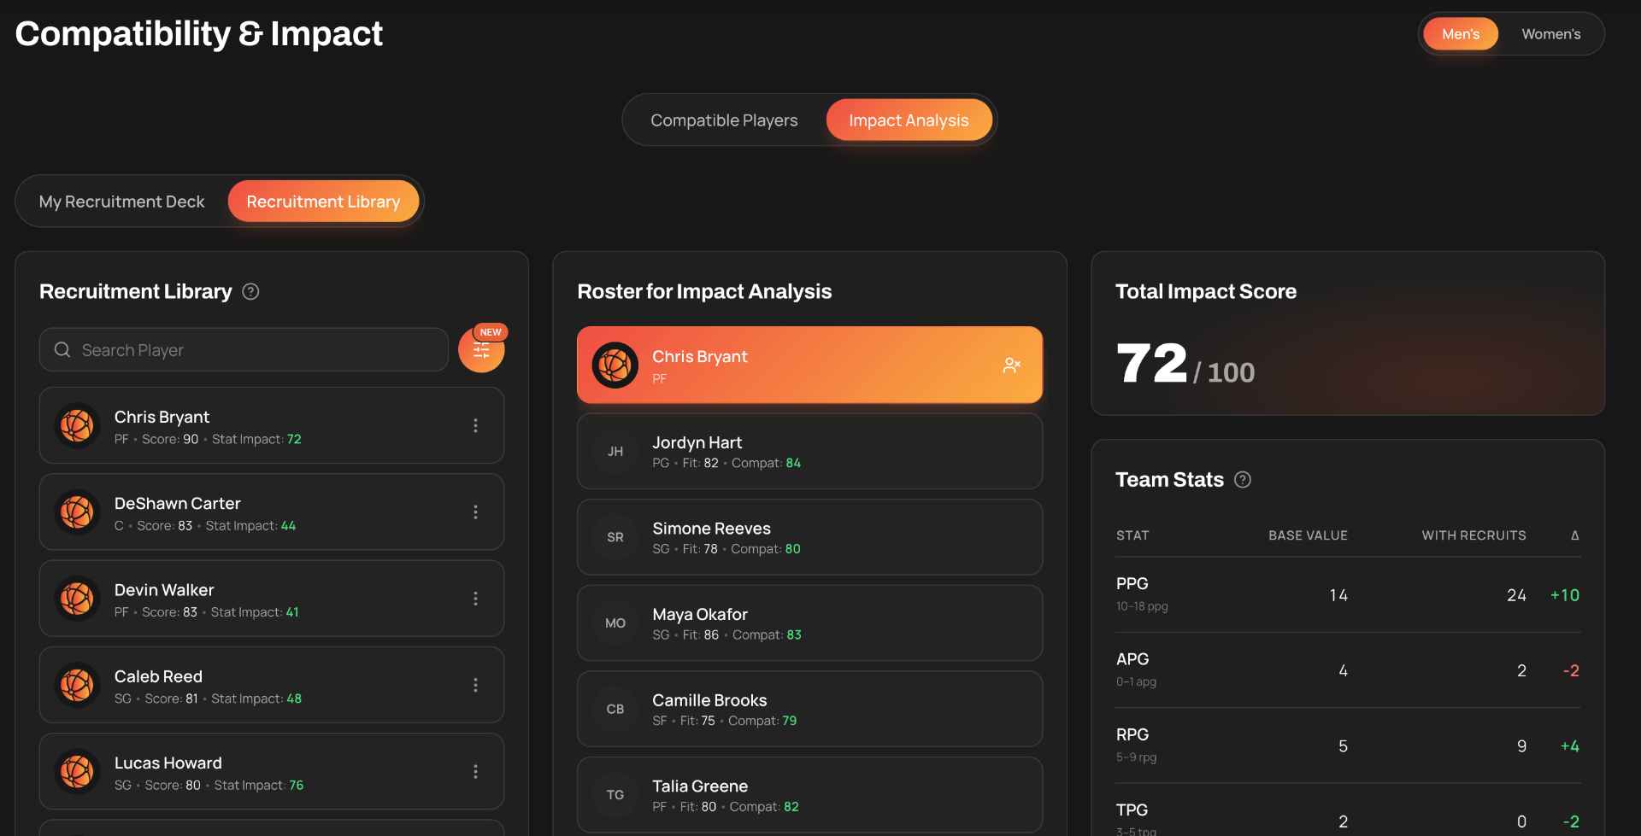Screen dimensions: 1641x836
Task: Open the filter options button marked NEW
Action: click(481, 349)
